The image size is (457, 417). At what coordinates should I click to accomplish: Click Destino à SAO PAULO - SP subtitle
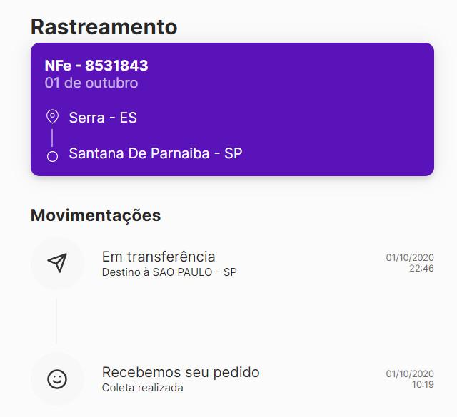click(x=169, y=272)
